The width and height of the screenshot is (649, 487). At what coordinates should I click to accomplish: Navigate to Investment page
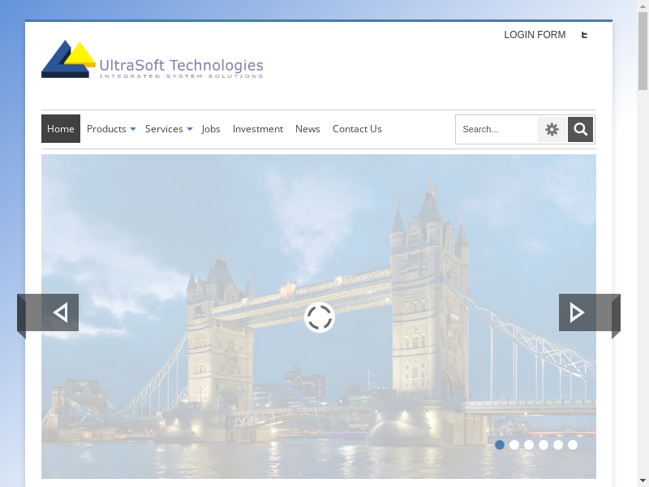coord(258,129)
